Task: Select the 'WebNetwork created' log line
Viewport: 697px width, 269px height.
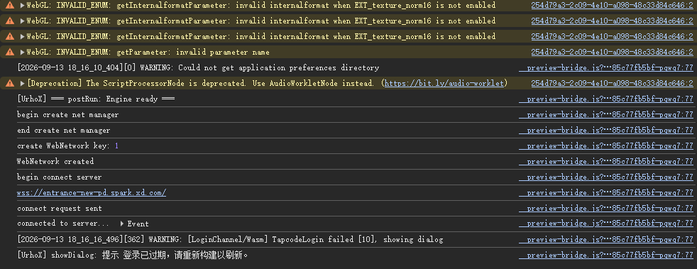Action: (55, 161)
